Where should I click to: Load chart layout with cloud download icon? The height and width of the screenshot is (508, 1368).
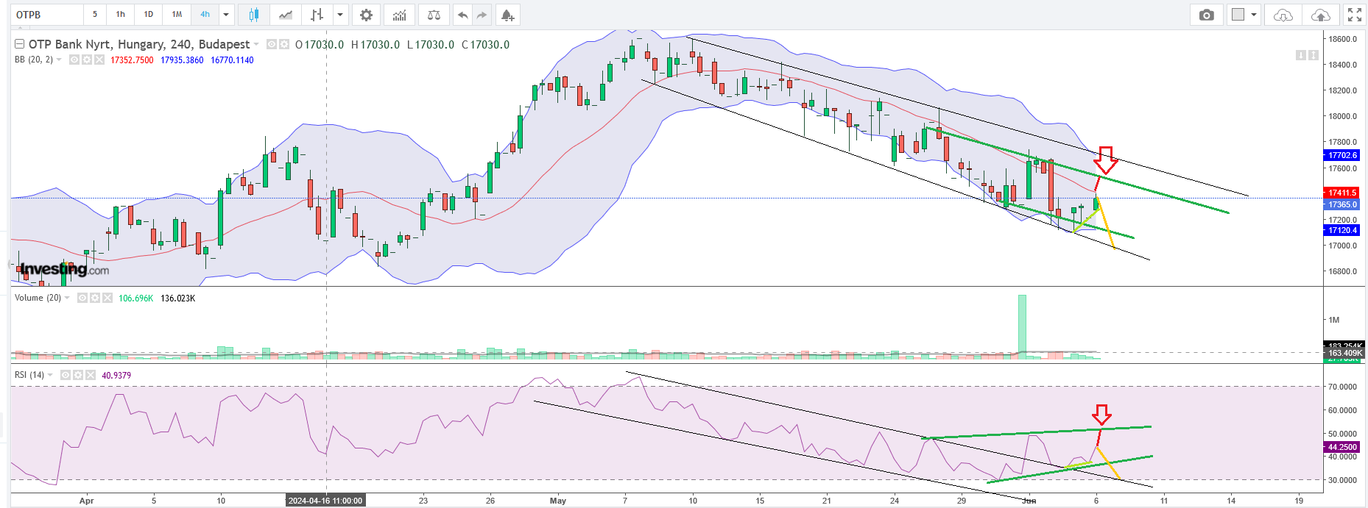pyautogui.click(x=1283, y=15)
